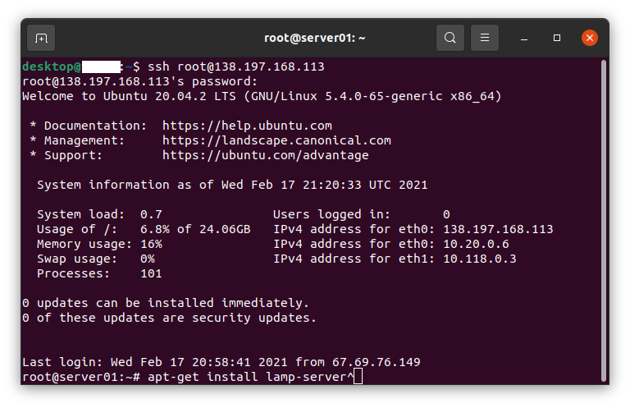The image size is (630, 408).
Task: Click the Welcome to Ubuntu 20.04.2 line
Action: (262, 97)
